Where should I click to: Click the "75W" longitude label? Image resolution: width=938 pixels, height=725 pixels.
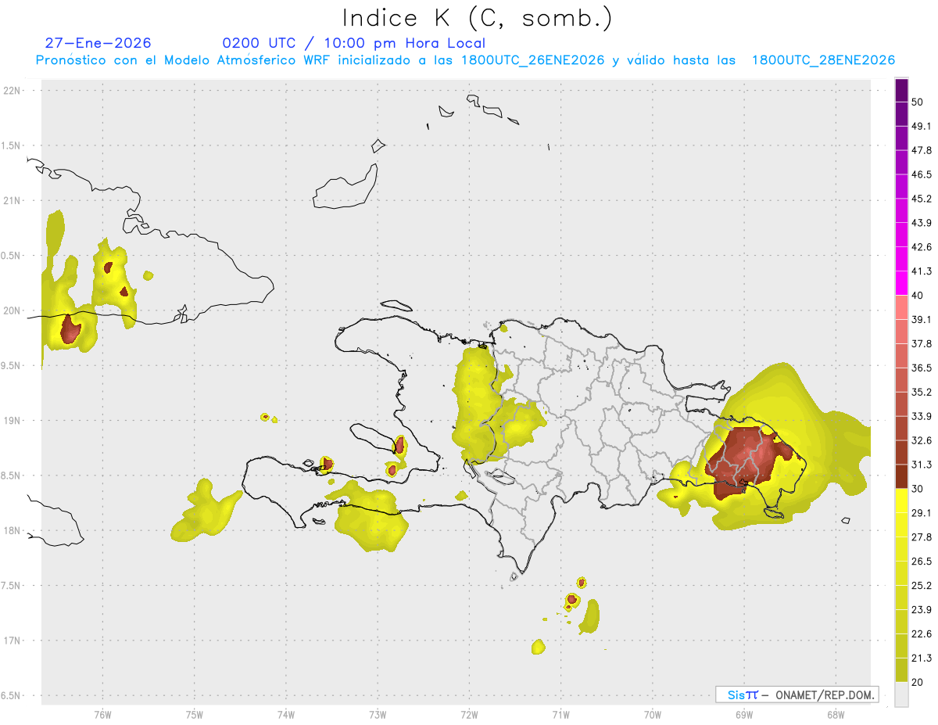195,714
